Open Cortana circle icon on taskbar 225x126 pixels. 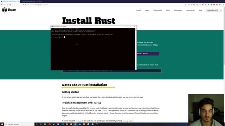[x=37, y=124]
